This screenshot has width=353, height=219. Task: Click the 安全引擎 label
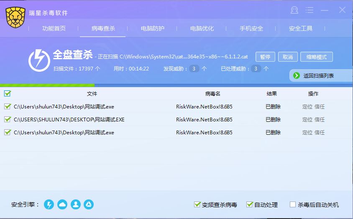tap(25, 205)
